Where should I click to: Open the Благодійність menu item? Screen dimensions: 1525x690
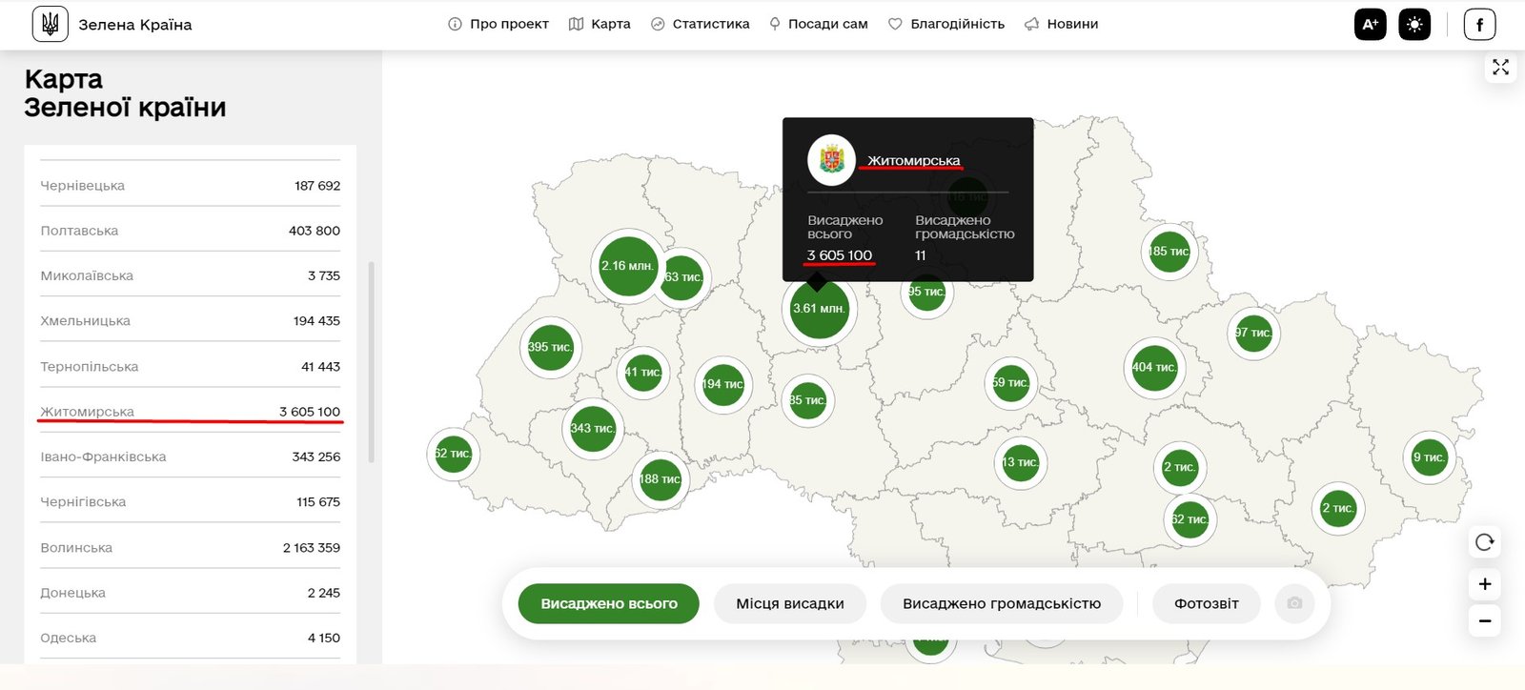tap(946, 24)
